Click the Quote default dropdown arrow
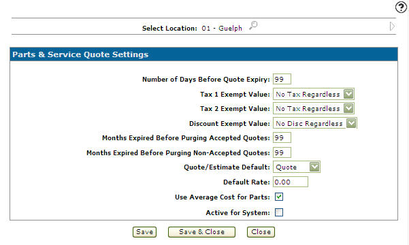Screen dimensions: 409x245 coord(314,167)
